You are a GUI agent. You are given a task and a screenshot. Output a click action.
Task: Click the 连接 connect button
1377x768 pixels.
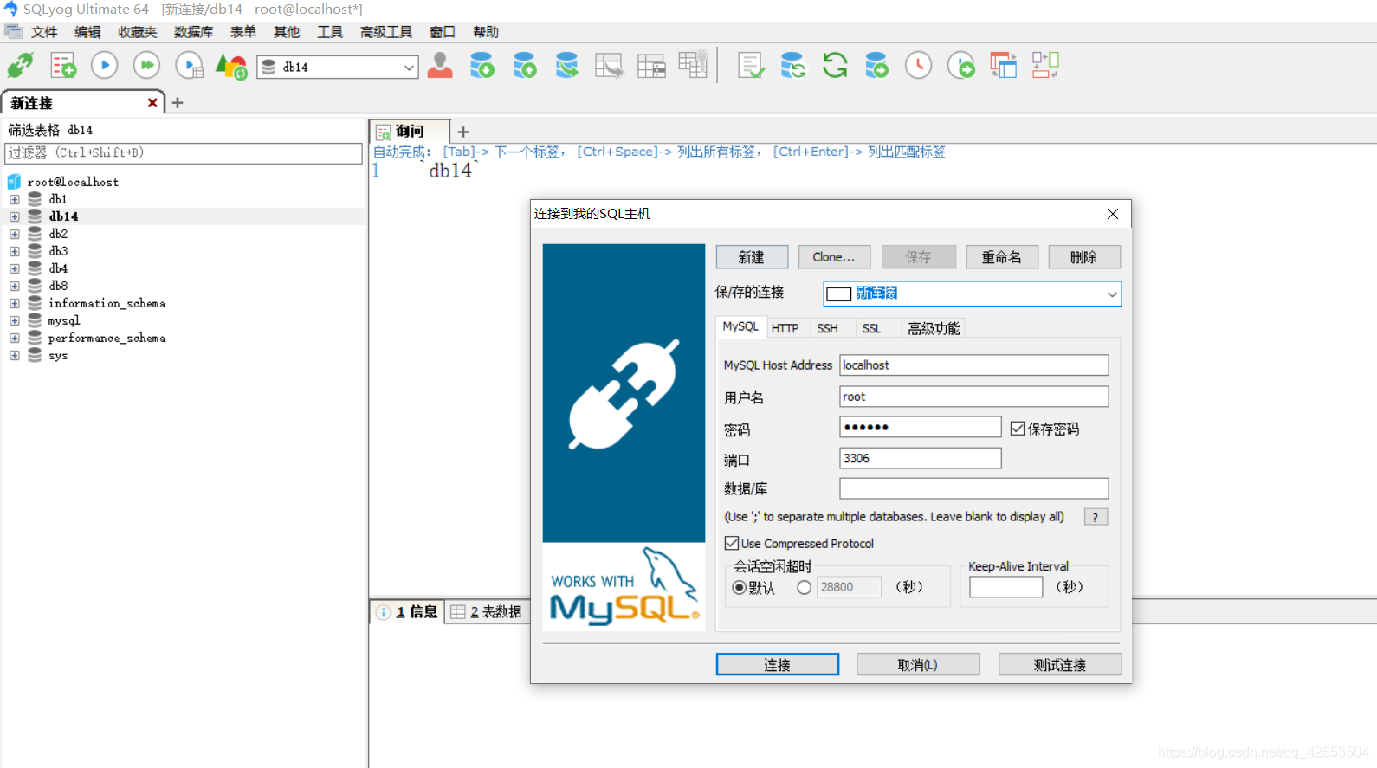click(778, 664)
